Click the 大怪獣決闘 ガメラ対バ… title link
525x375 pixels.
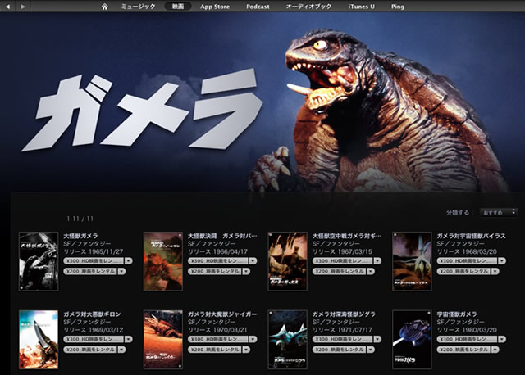[x=222, y=236]
